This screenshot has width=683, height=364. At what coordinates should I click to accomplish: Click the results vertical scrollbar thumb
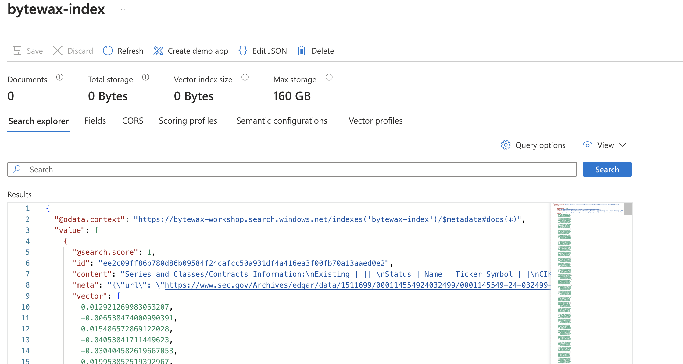click(x=628, y=209)
